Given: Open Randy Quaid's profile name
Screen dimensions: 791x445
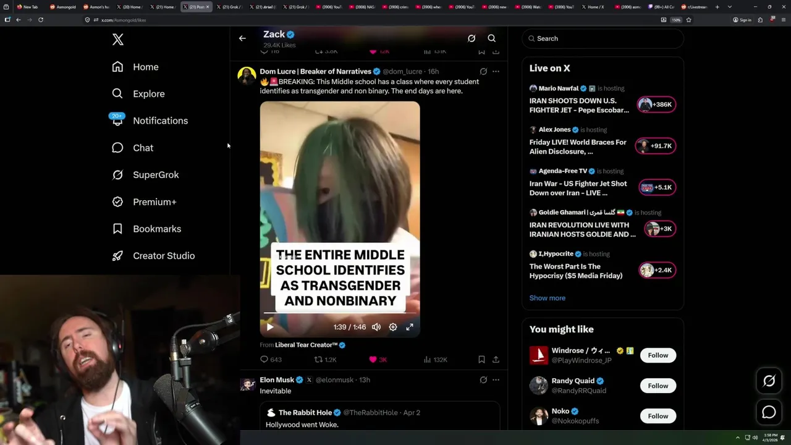Looking at the screenshot, I should [573, 381].
